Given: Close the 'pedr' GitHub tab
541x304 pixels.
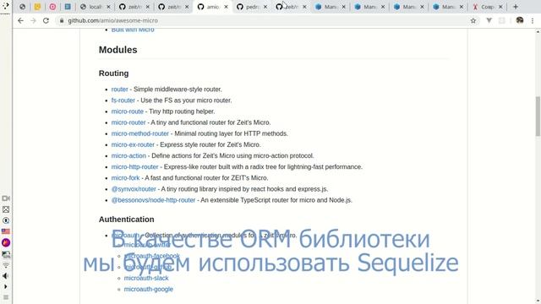Looking at the screenshot, I should (265, 7).
